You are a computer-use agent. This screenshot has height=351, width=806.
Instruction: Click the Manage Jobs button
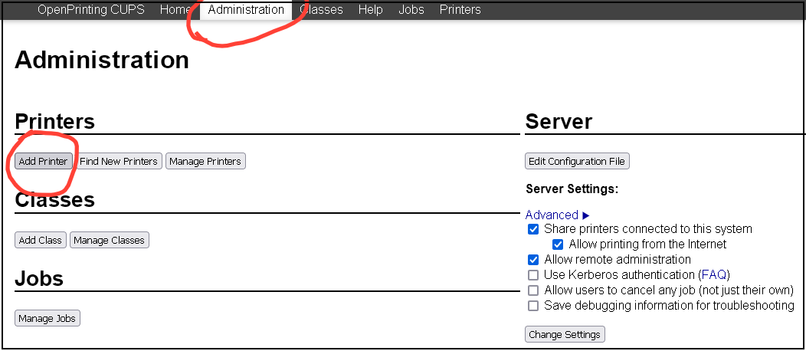pyautogui.click(x=48, y=318)
